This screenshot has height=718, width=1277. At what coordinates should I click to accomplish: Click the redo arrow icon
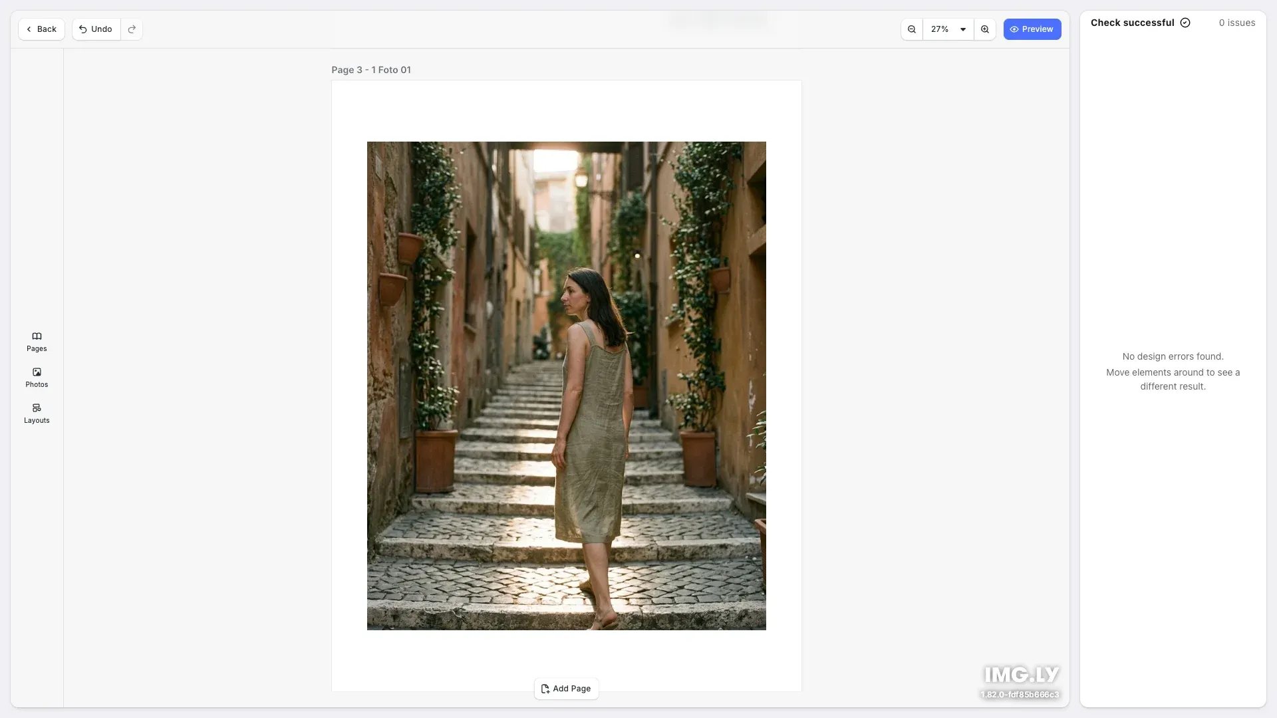click(x=132, y=29)
